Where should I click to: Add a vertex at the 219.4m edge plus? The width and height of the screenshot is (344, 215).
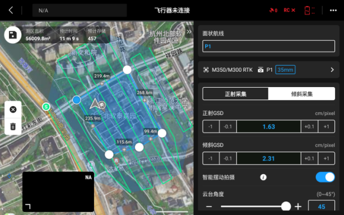click(102, 84)
